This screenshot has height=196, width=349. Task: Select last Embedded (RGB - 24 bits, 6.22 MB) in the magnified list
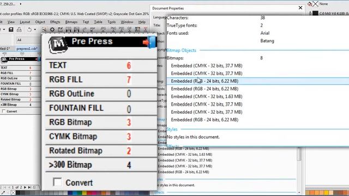(204, 120)
